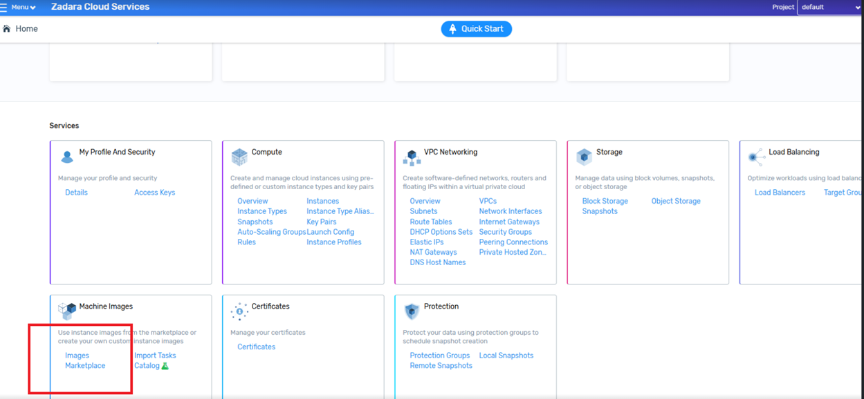This screenshot has width=864, height=399.
Task: Open the Instances link
Action: 323,202
